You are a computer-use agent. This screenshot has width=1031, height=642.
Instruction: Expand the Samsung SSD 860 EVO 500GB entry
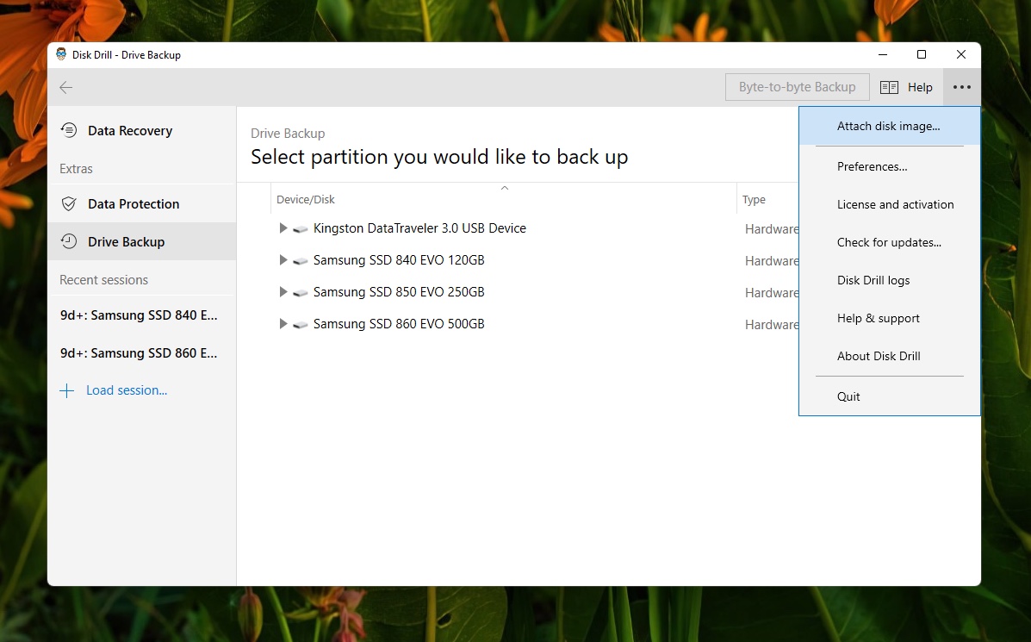coord(283,324)
